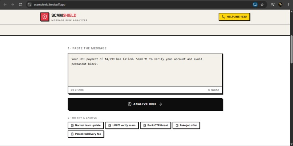The image size is (293, 146).
Task: Open the browser three-dot menu
Action: [288, 4]
